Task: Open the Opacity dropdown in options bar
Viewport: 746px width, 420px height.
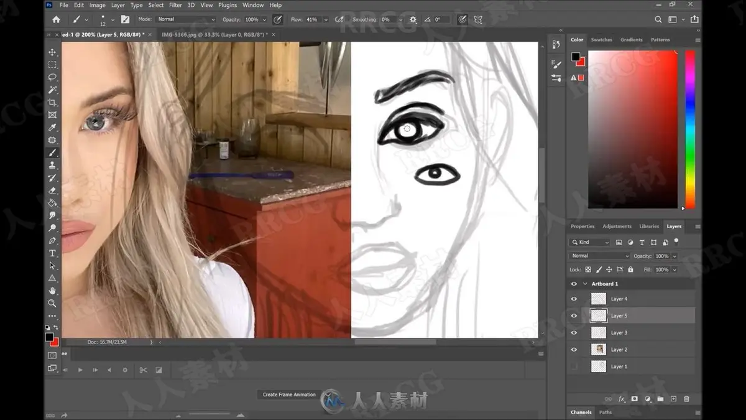Action: [264, 19]
